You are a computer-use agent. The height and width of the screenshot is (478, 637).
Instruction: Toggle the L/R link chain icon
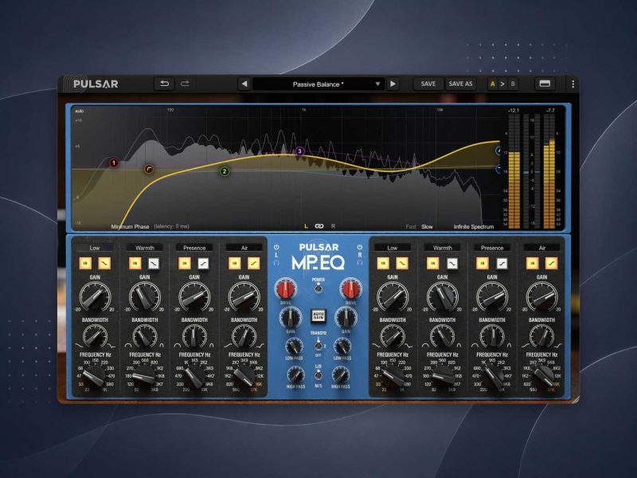319,226
